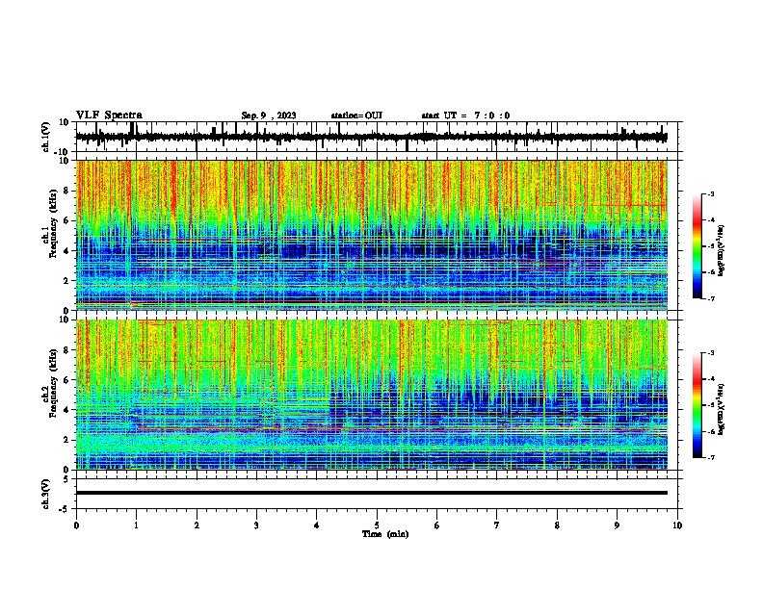
Task: Click time axis tick label "5"
Action: 377,525
